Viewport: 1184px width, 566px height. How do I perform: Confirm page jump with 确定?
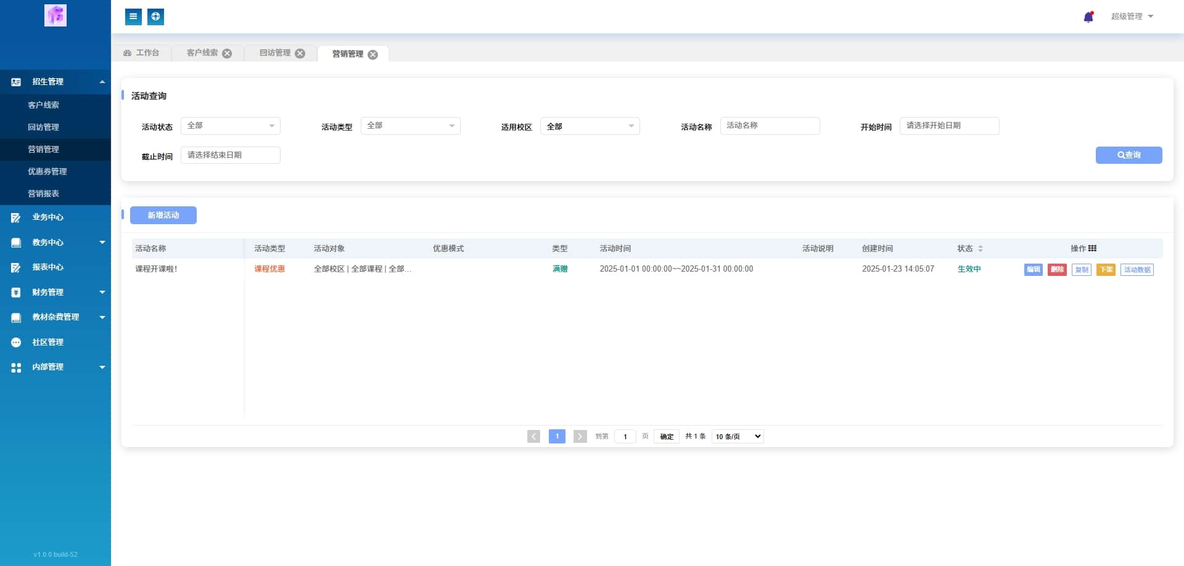point(667,437)
